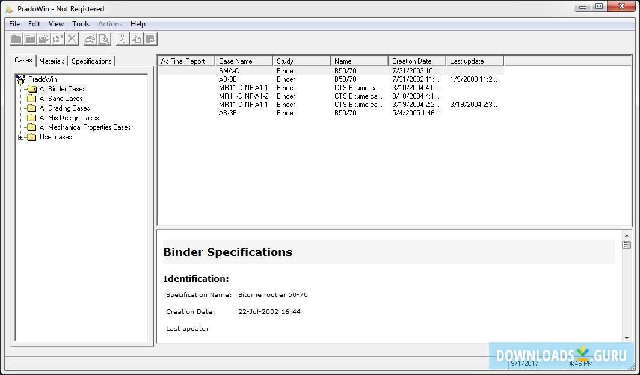The image size is (640, 375).
Task: Click the copy toolbar icon
Action: [137, 39]
